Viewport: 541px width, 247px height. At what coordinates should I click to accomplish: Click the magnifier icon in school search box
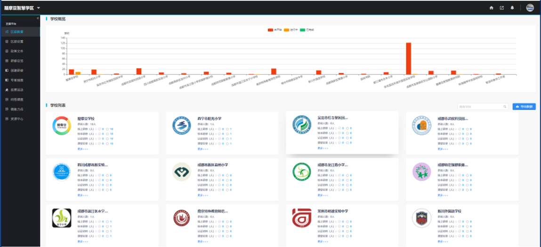(x=505, y=107)
